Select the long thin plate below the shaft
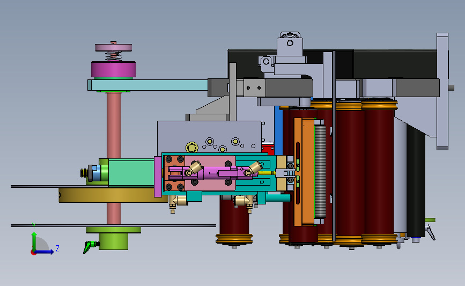Screen dimensions: 465x286 (114, 226)
